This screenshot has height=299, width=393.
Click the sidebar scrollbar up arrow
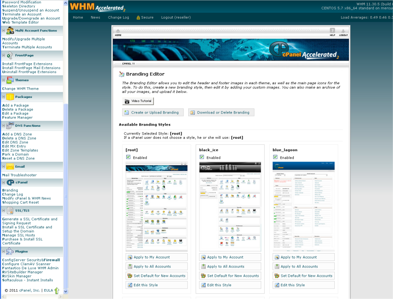[66, 3]
